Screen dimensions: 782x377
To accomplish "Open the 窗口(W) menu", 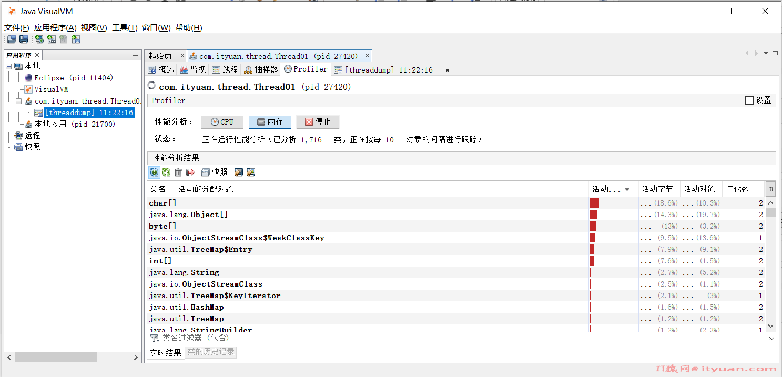I will pos(156,28).
